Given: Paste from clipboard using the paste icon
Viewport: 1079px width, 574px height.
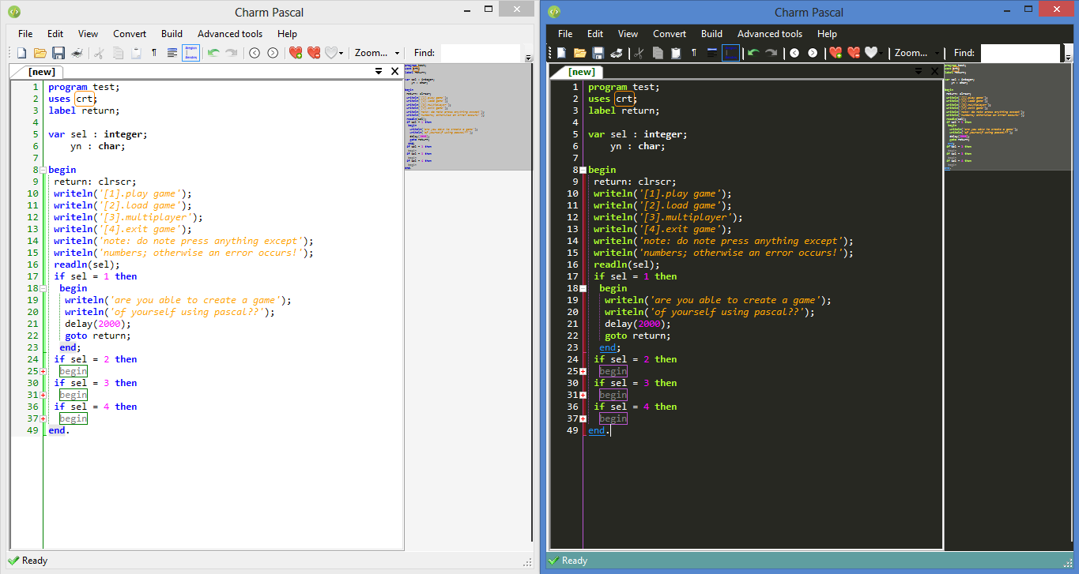Looking at the screenshot, I should (135, 52).
